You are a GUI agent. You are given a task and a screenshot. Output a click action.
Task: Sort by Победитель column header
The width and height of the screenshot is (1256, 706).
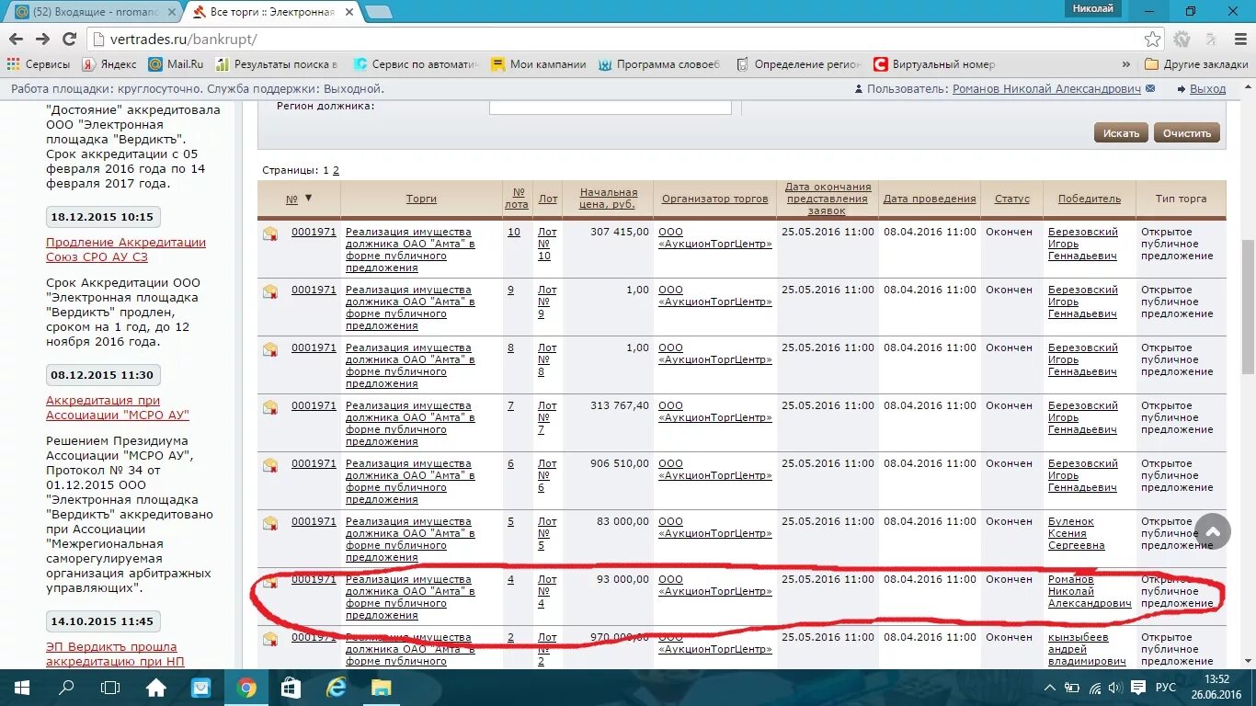[x=1090, y=199]
